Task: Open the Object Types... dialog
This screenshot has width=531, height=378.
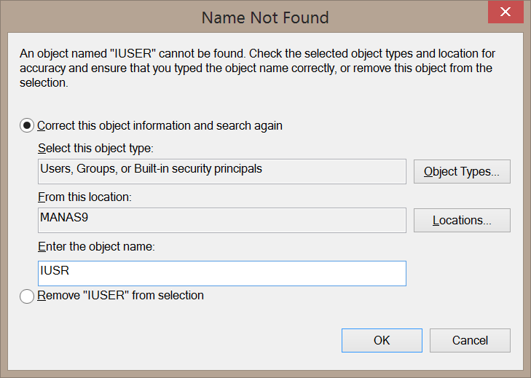Action: click(462, 171)
